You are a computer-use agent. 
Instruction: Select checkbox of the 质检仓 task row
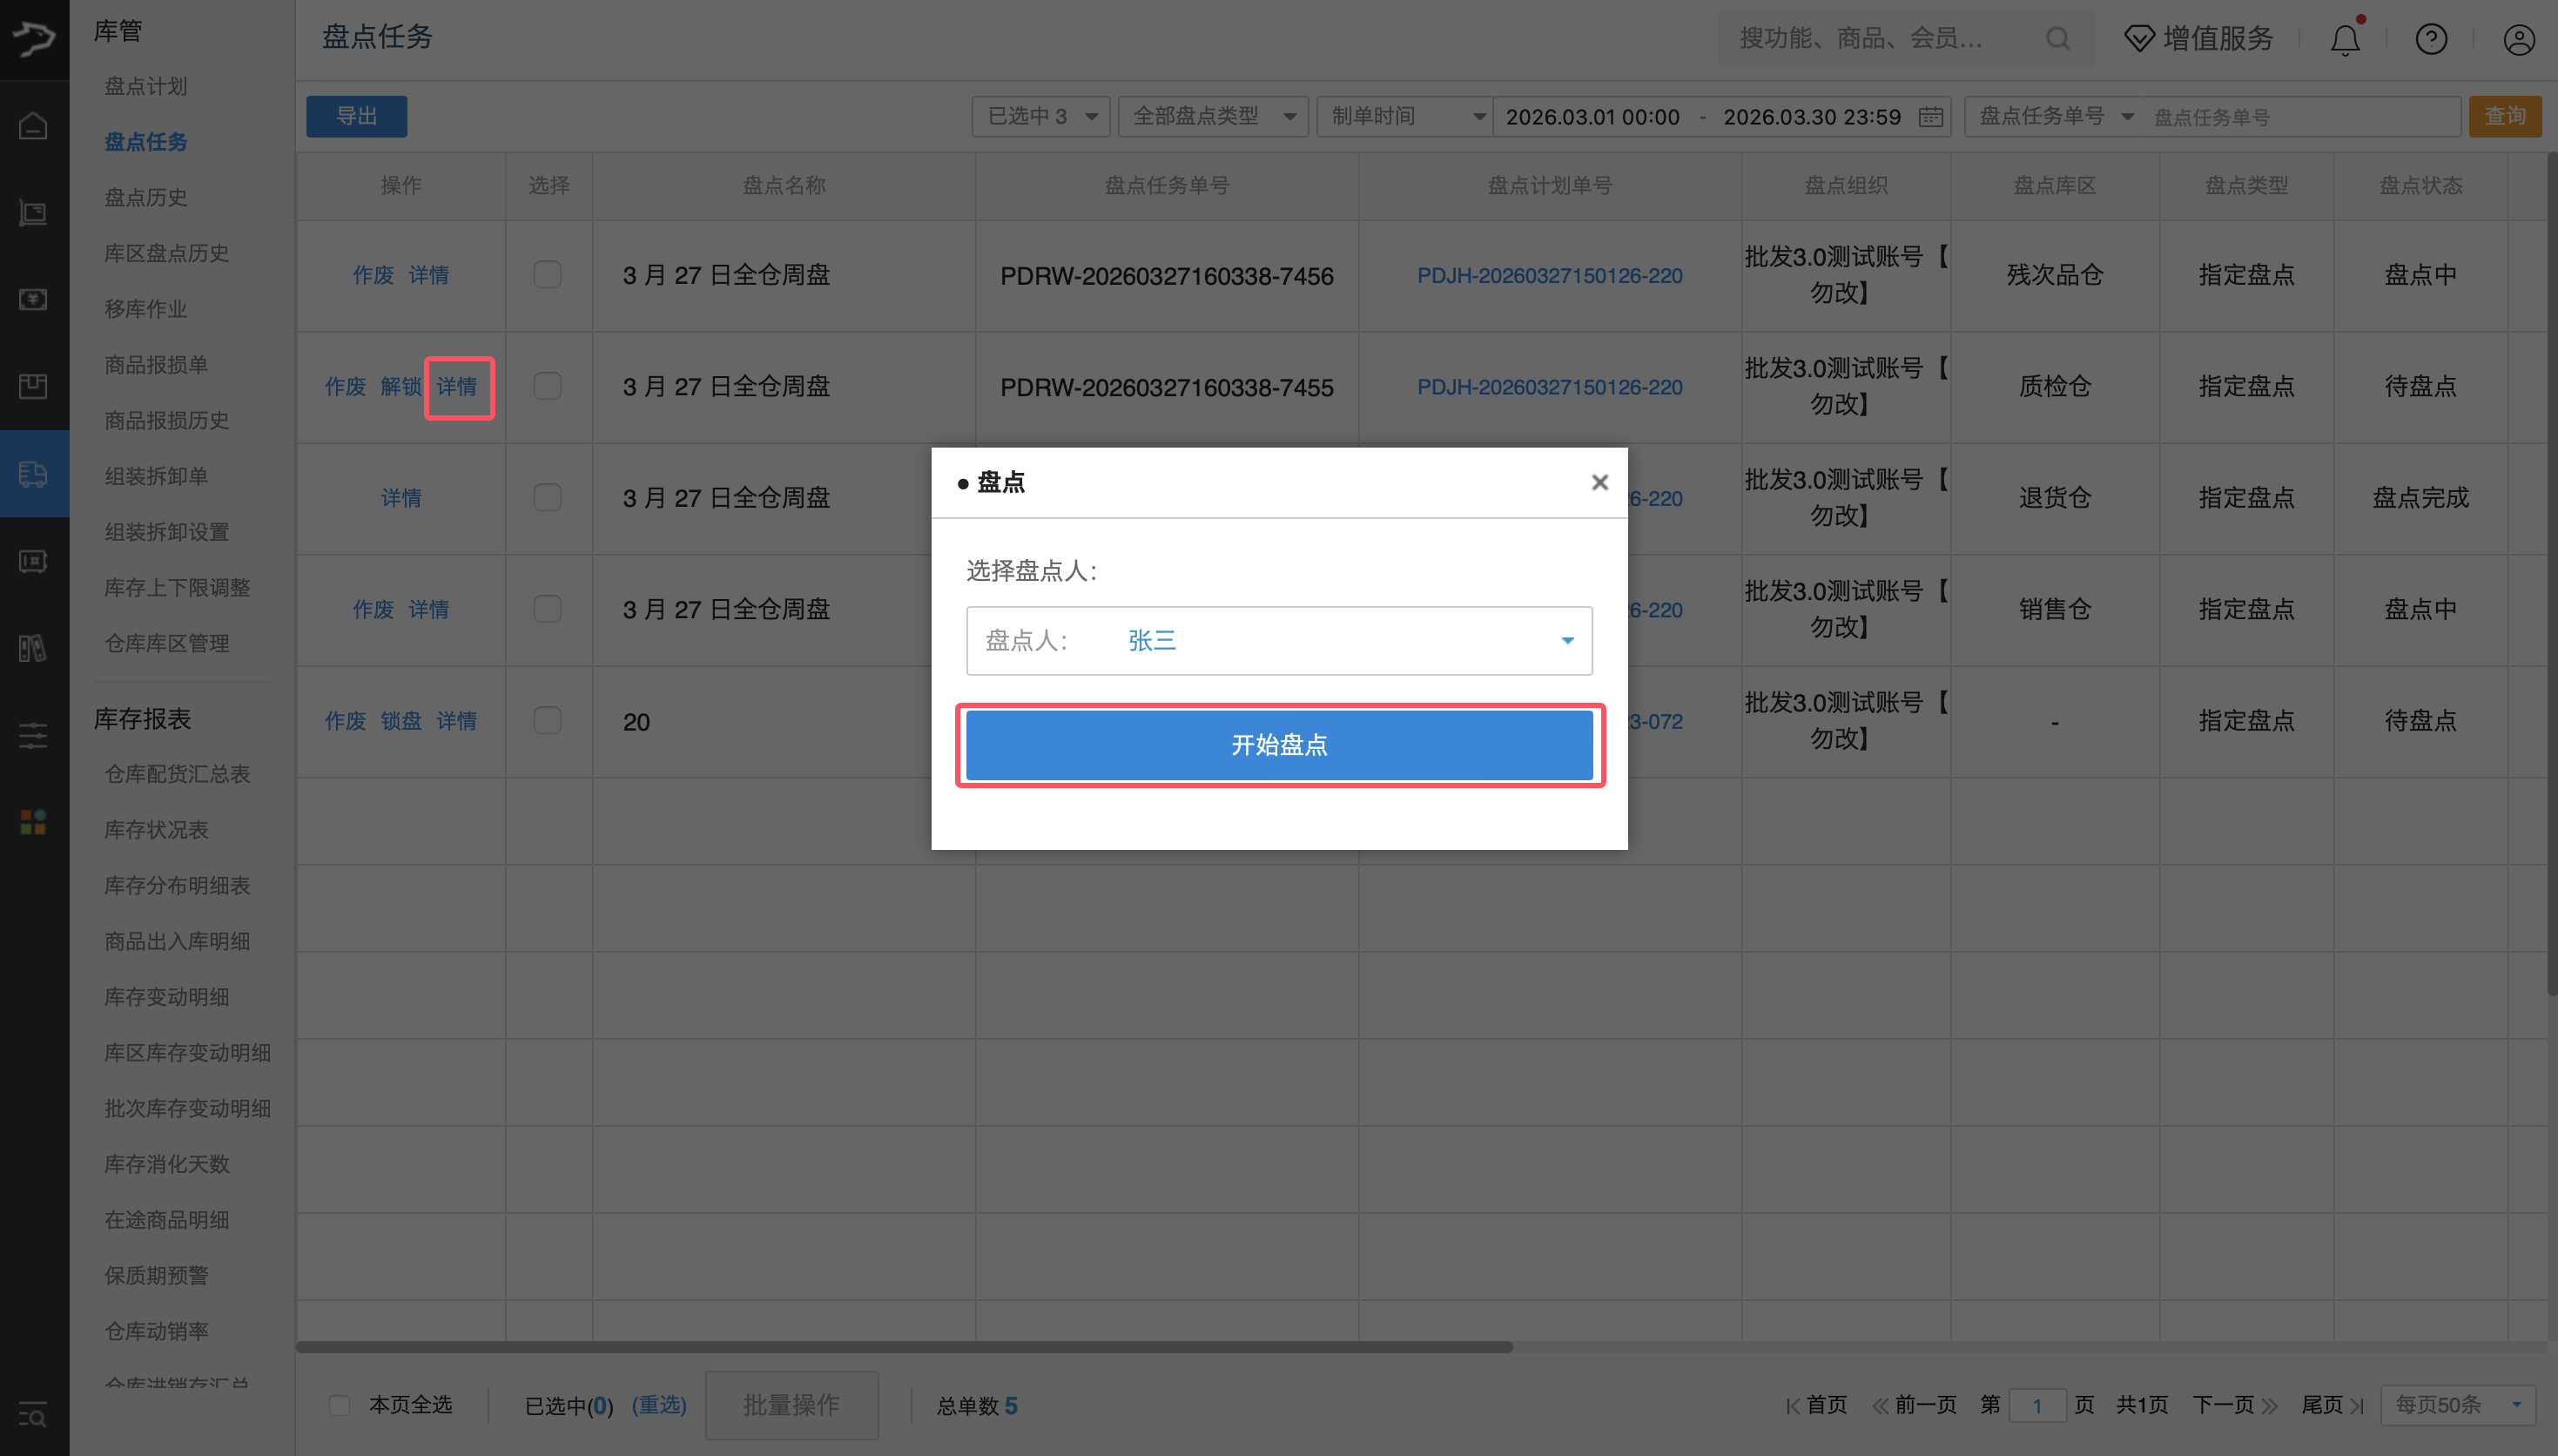[547, 386]
